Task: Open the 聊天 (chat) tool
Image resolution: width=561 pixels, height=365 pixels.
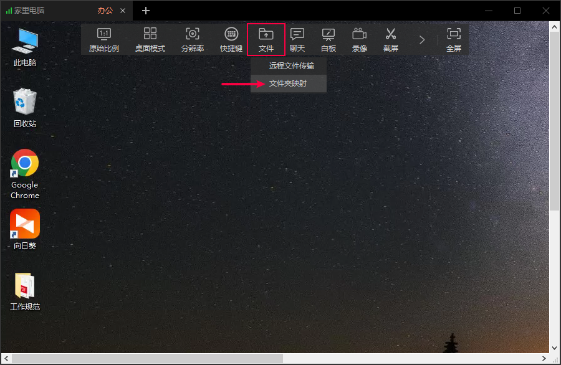Action: point(297,39)
